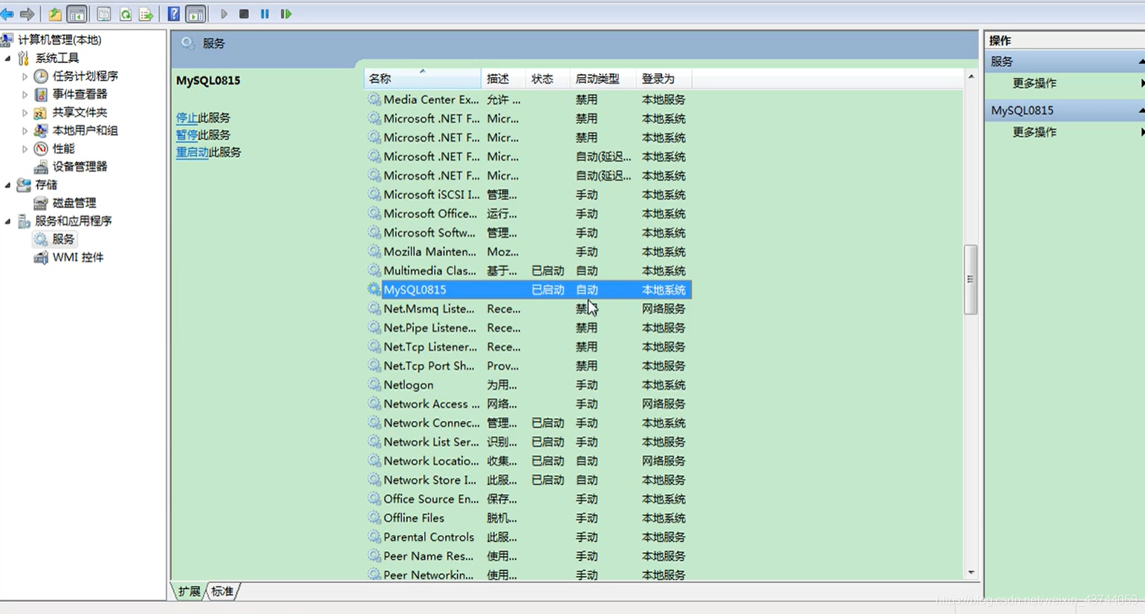The image size is (1145, 614).
Task: Collapse the 存储 tree node
Action: point(8,185)
